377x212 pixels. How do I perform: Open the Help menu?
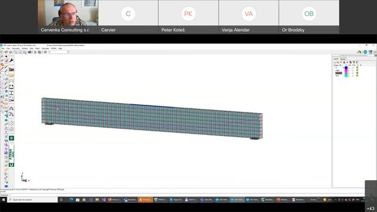(60, 48)
